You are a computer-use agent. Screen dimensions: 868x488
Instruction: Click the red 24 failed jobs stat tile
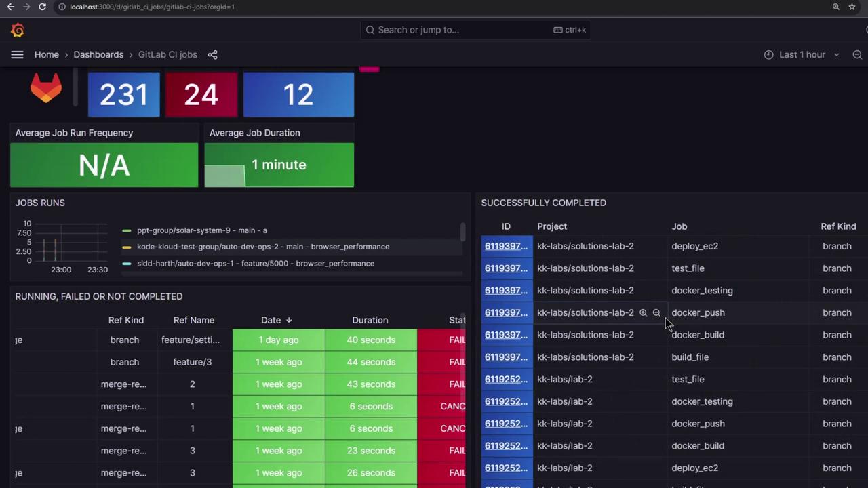pos(201,95)
